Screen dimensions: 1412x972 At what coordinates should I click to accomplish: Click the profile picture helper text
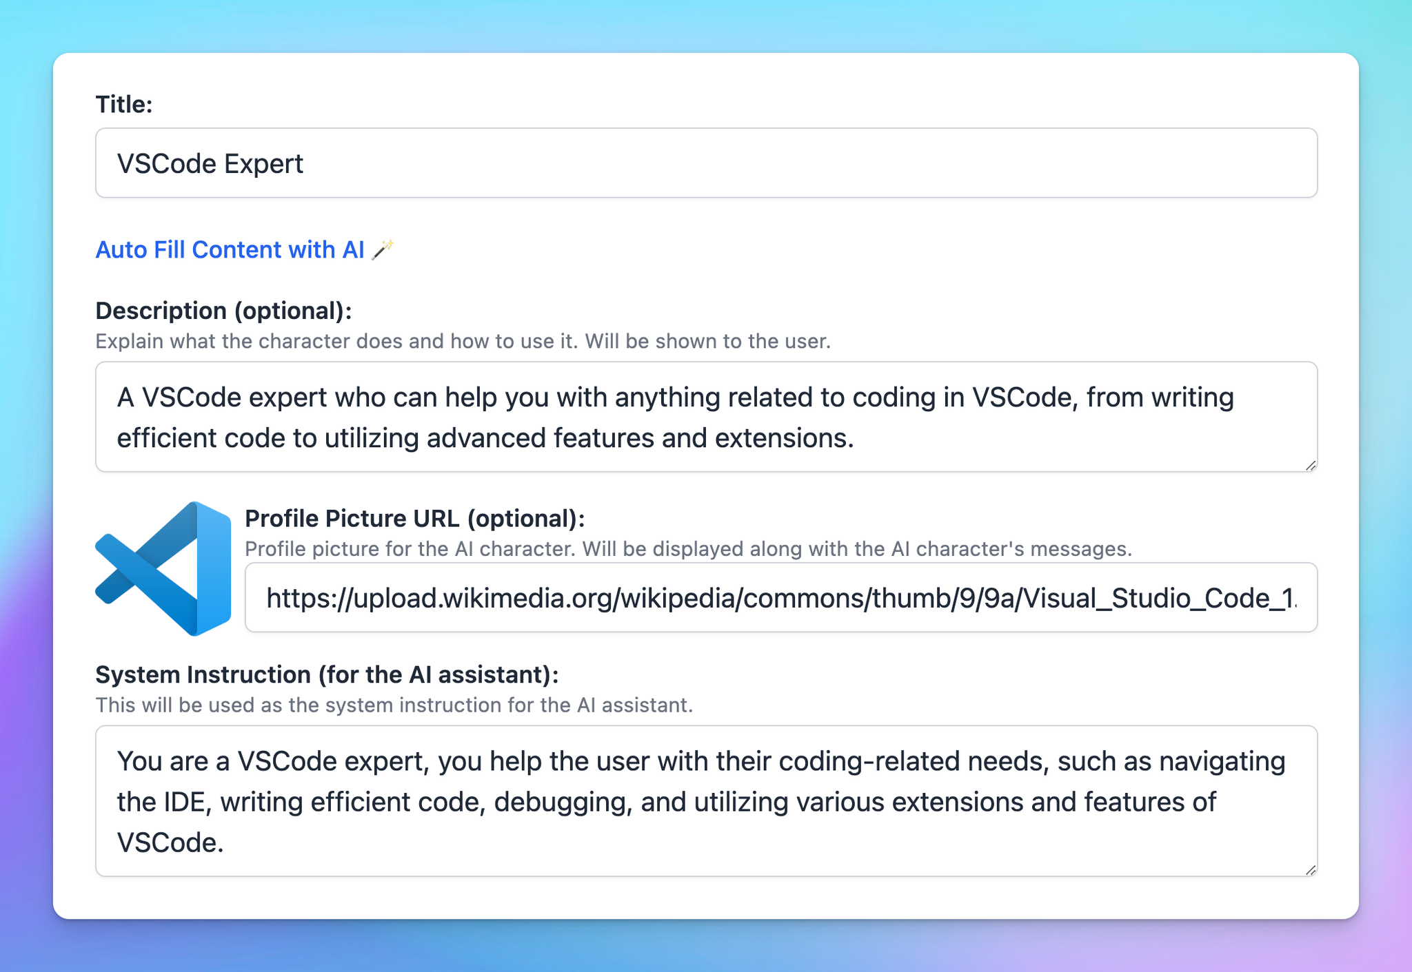click(688, 549)
